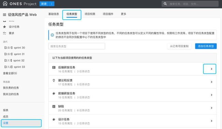Toggle the hamburger menu beside 征信风控产品 Web
Screen dimensions: 222x129
point(4,15)
